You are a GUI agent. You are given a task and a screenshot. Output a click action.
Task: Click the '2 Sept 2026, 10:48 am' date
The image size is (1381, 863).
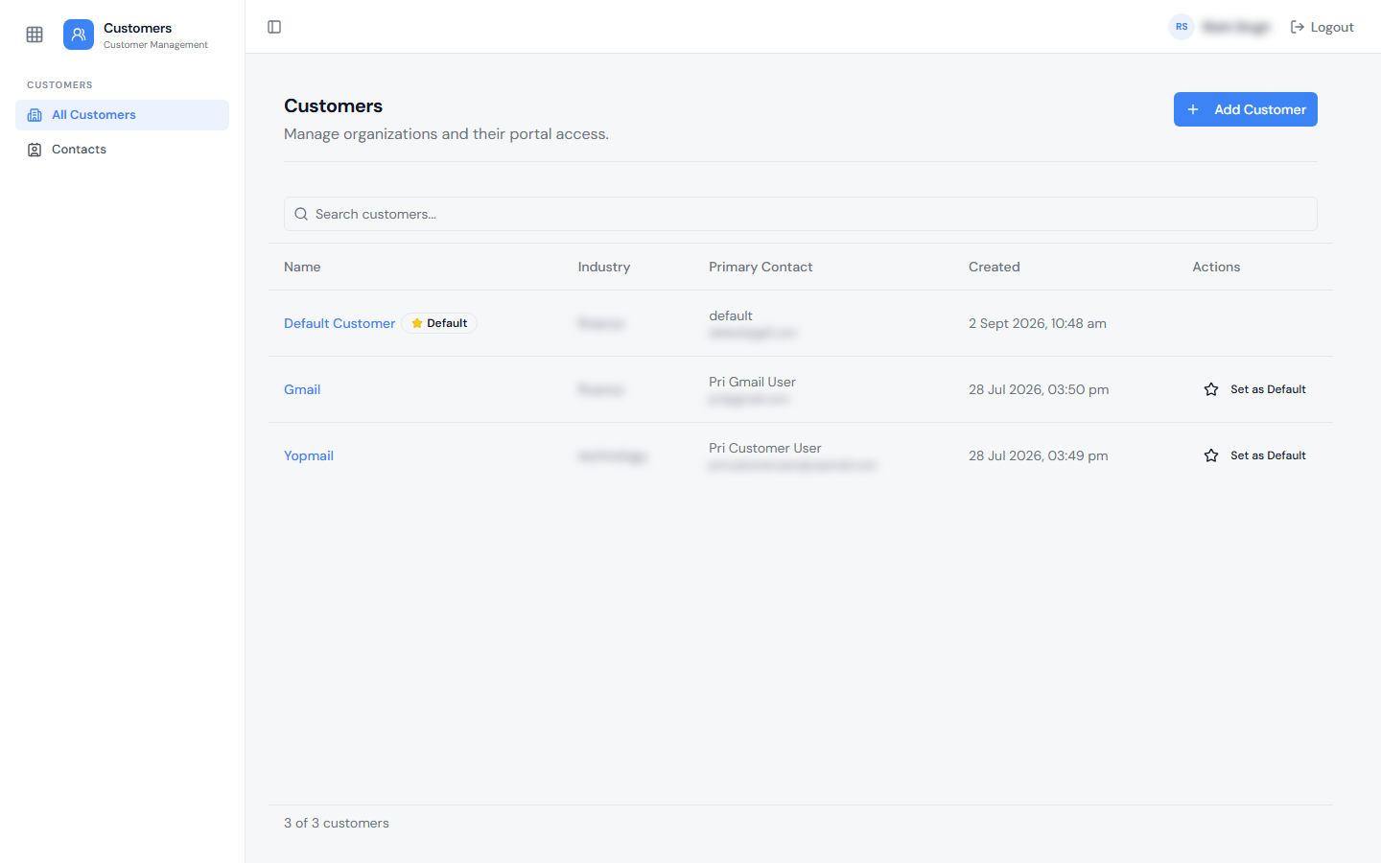[1038, 323]
